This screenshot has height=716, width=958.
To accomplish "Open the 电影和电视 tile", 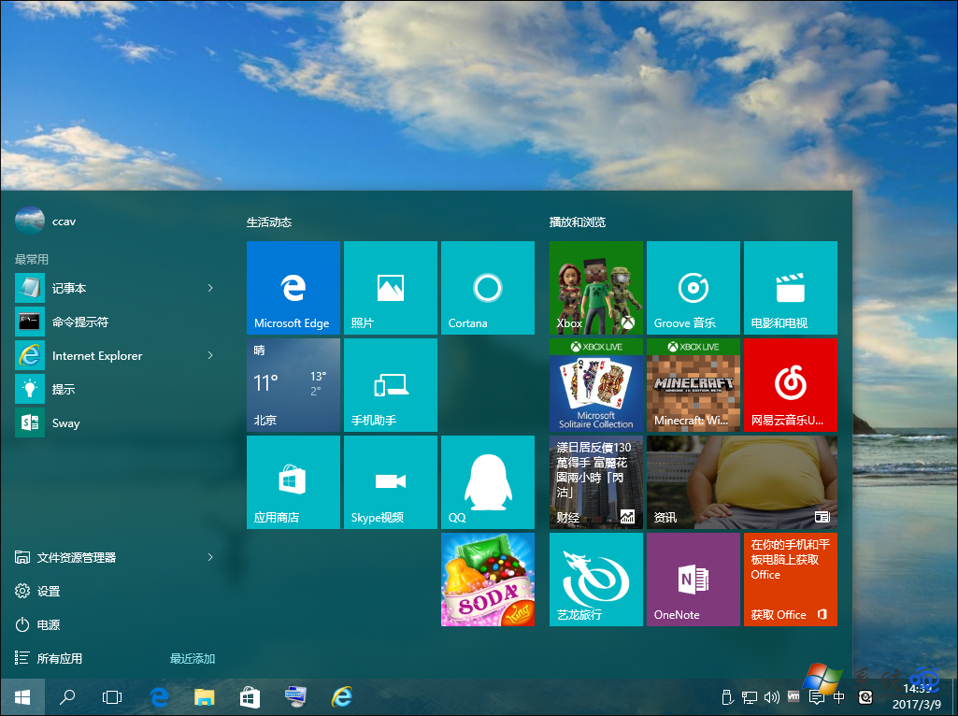I will point(790,288).
